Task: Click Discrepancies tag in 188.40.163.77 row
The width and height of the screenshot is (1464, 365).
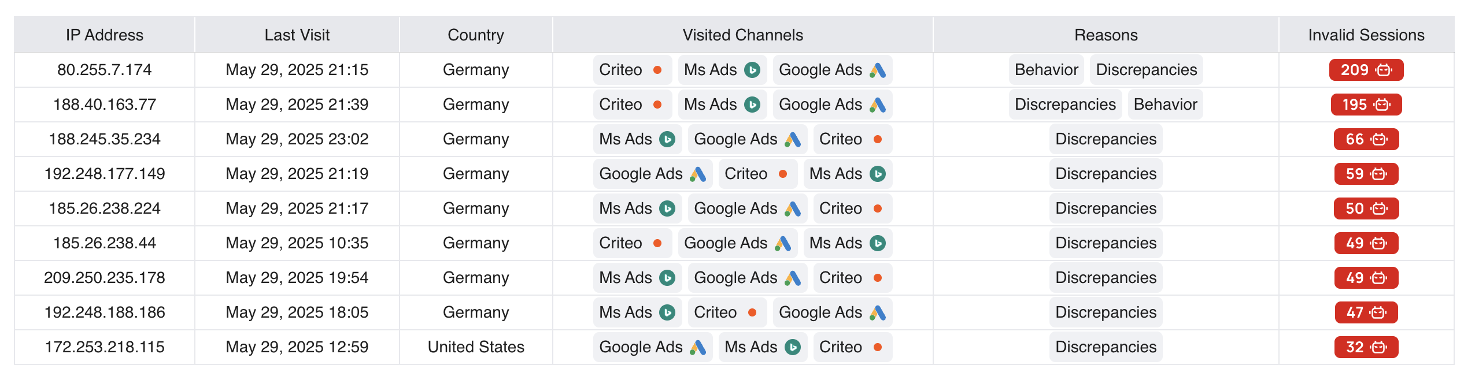Action: (1064, 105)
